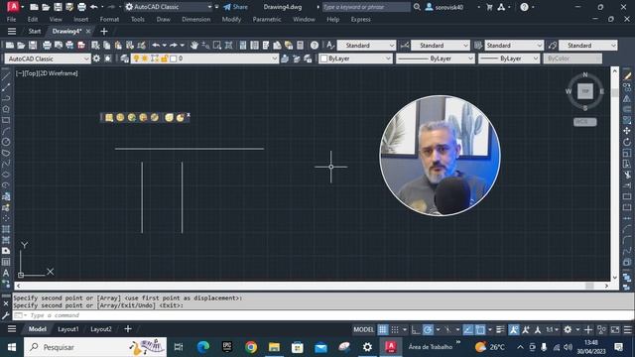Screen dimensions: 635x357
Task: Click the Type a keyword search field
Action: (x=366, y=7)
